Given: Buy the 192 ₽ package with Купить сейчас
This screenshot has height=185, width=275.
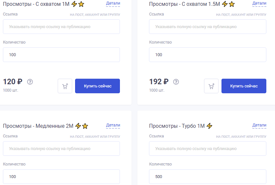Looking at the screenshot, I should click(244, 86).
